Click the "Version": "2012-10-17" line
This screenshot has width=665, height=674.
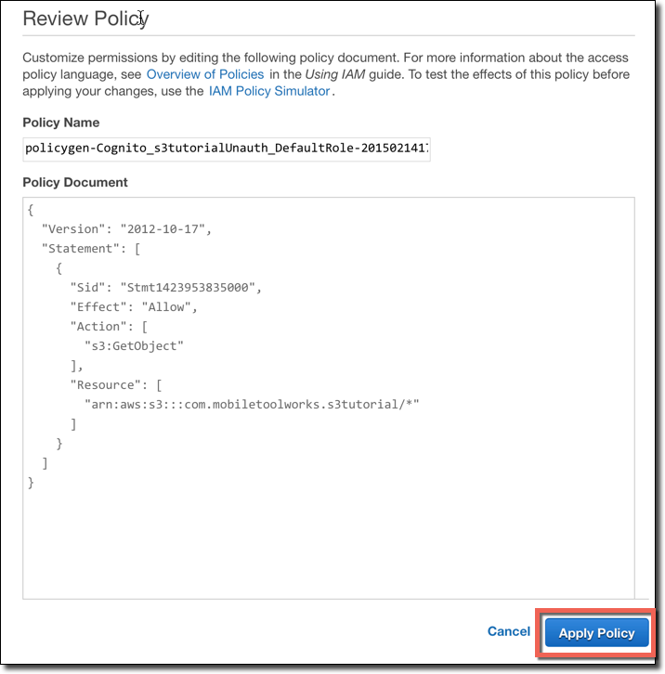[x=126, y=229]
